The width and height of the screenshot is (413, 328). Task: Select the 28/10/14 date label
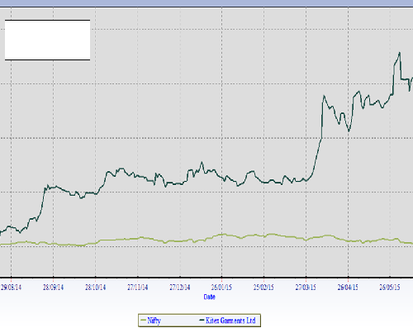point(95,288)
